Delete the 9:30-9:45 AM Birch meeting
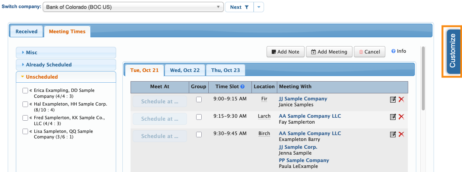Image resolution: width=462 pixels, height=172 pixels. pos(402,134)
